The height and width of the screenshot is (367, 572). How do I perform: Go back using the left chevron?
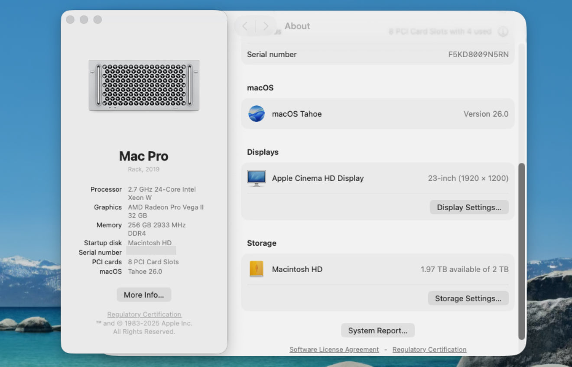click(245, 26)
